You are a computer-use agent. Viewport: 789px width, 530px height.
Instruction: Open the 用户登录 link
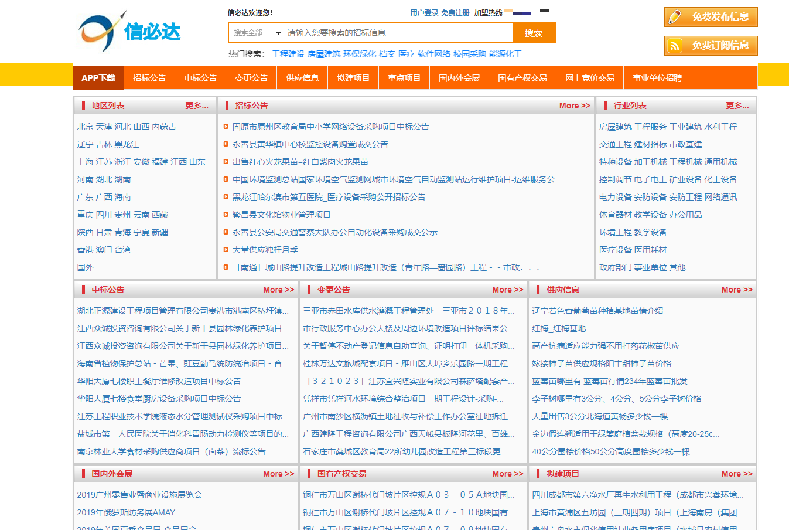[x=424, y=12]
